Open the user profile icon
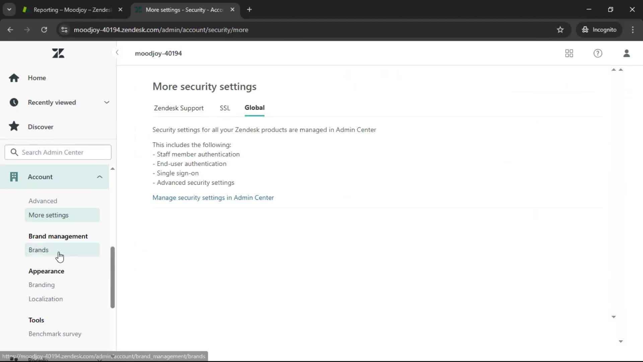643x362 pixels. pos(627,53)
